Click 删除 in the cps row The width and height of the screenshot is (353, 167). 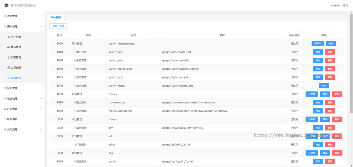point(337,153)
